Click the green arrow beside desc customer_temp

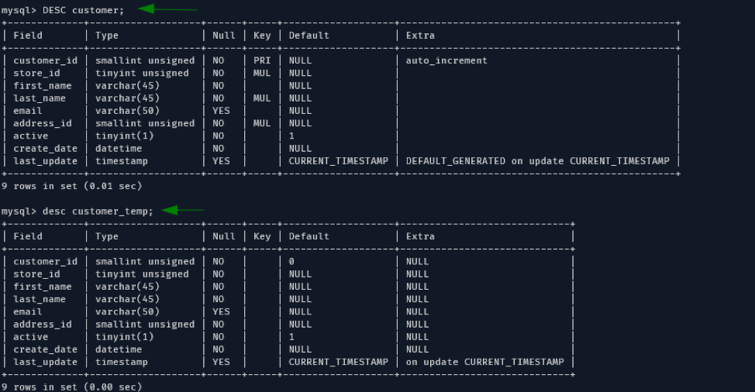tap(183, 210)
